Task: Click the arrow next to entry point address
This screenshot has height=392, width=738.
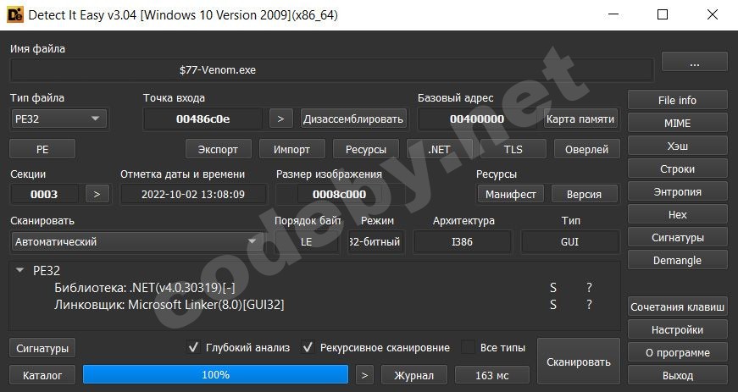Action: point(281,119)
